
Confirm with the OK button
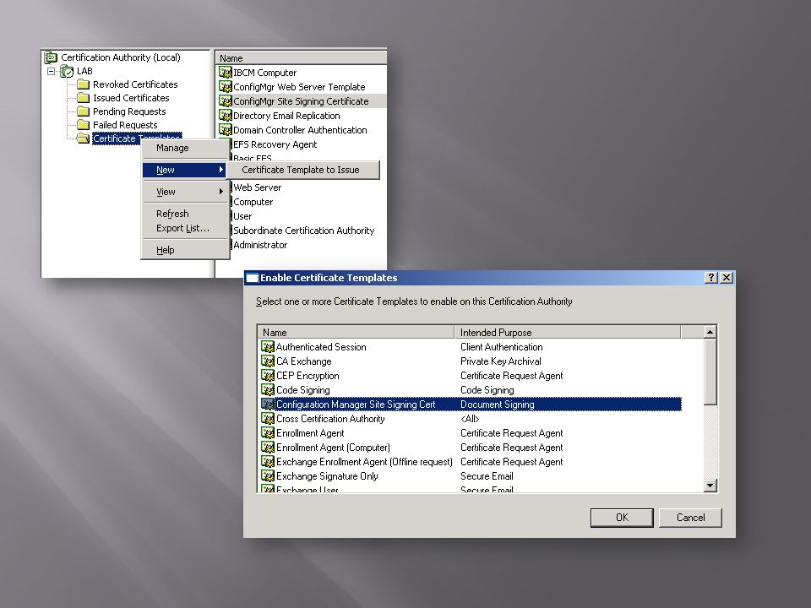[x=622, y=518]
